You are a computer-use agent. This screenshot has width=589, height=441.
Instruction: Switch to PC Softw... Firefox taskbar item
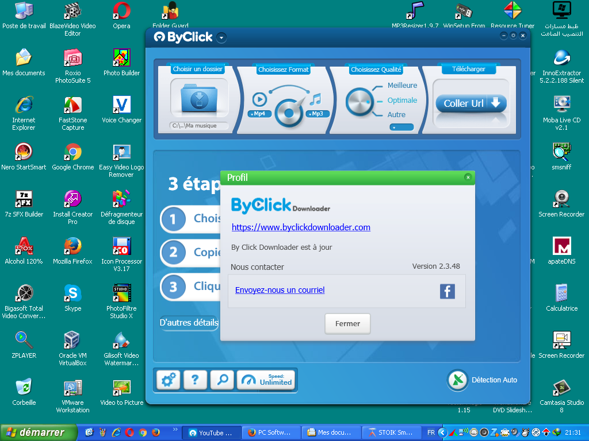[271, 432]
